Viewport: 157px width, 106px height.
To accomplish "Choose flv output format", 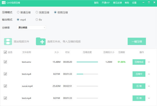I will point(37,19).
